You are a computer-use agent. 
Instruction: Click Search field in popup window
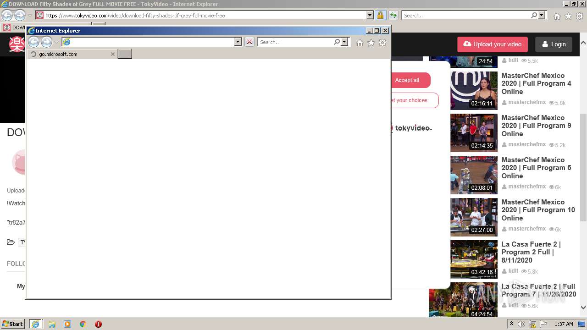click(295, 42)
